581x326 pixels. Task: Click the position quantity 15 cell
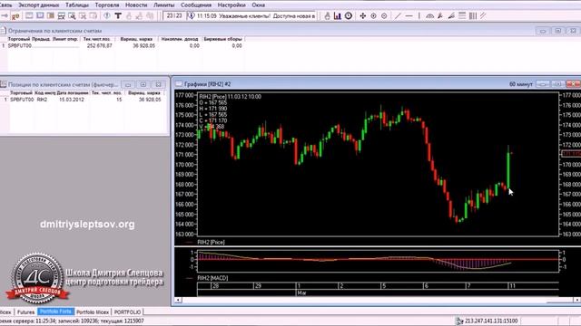pos(119,100)
